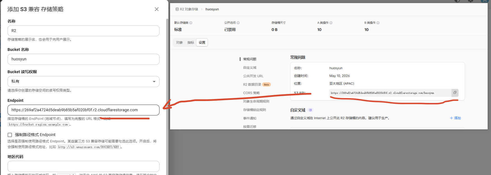This screenshot has height=175, width=491.
Task: Open R2 数据目录 Beta sidebar item
Action: pos(257,85)
